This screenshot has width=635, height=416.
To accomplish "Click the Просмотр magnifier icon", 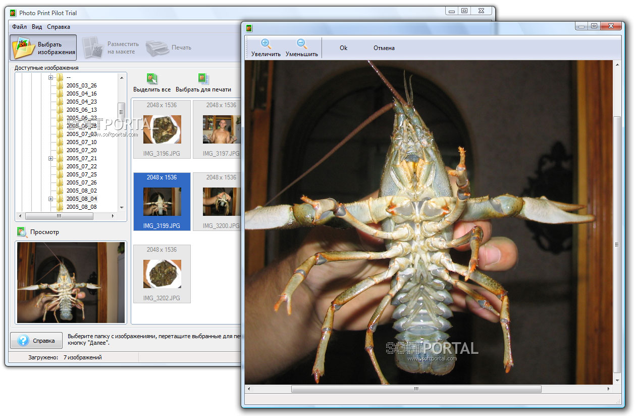I will click(22, 232).
